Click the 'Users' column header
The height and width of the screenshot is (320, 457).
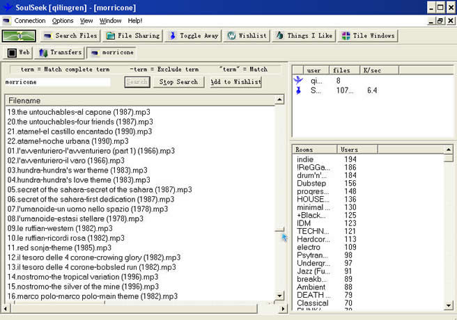[357, 150]
